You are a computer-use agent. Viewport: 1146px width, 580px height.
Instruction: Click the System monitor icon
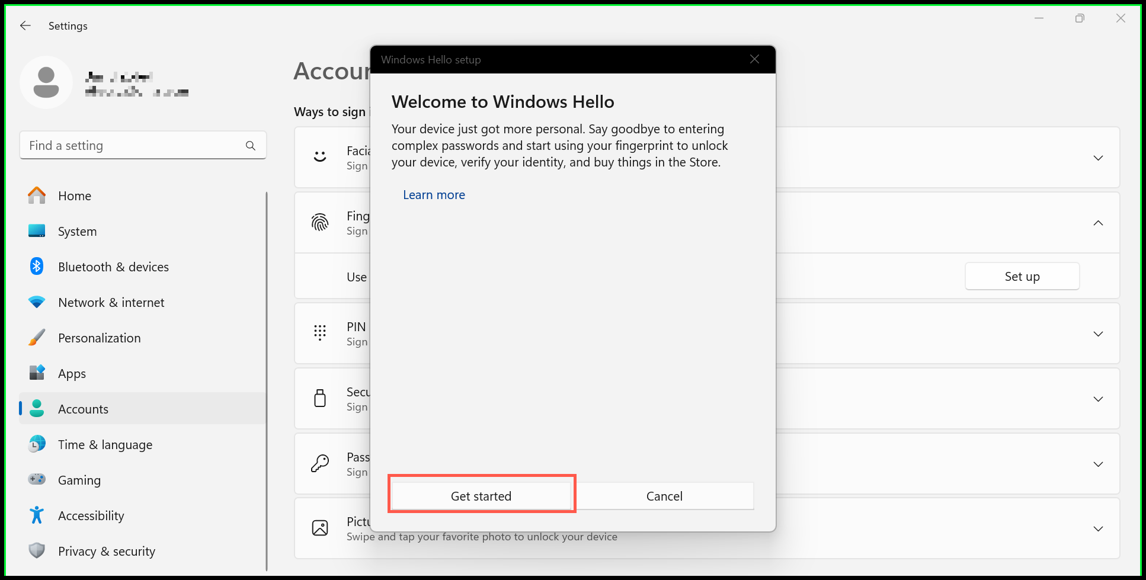(37, 231)
